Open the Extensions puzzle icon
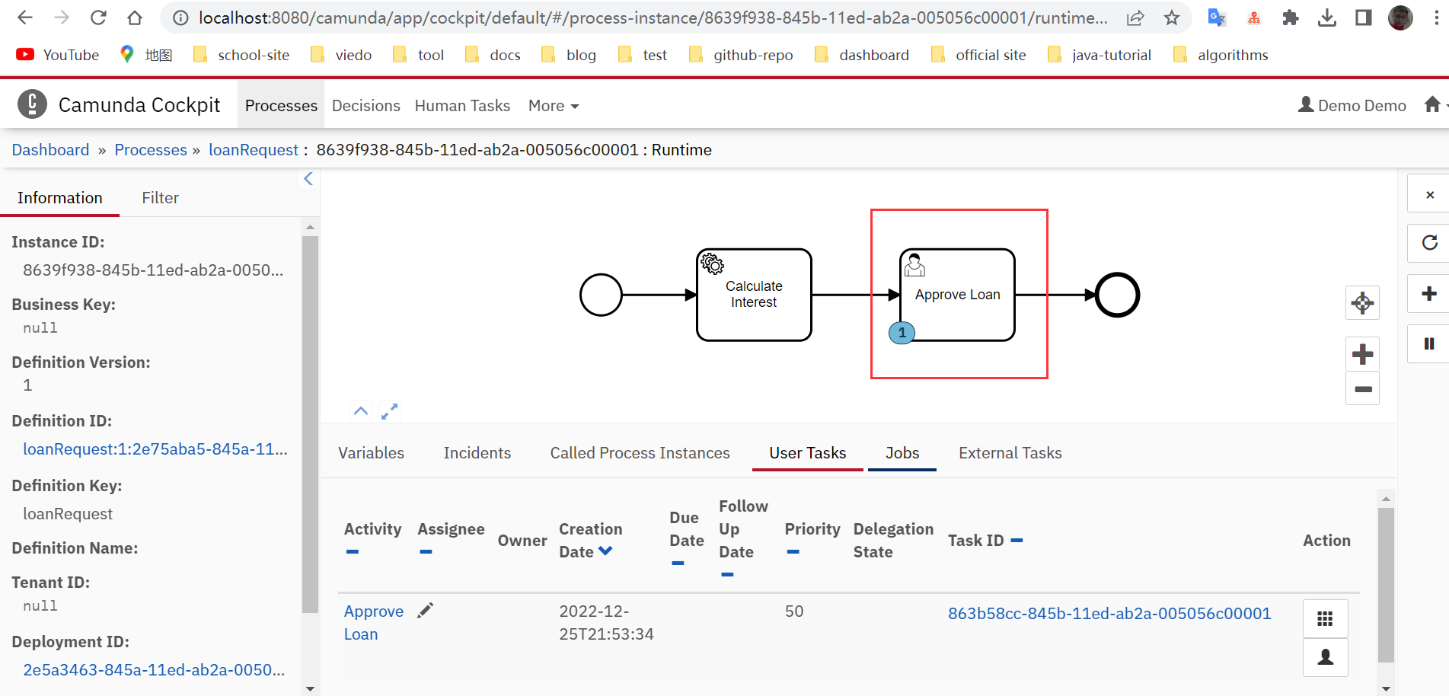Viewport: 1449px width, 696px height. click(x=1290, y=18)
